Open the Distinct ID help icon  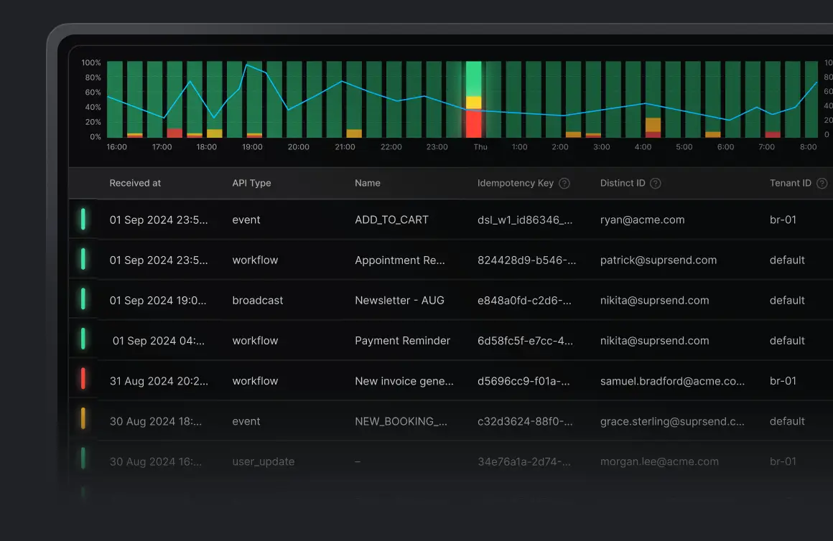pos(656,183)
